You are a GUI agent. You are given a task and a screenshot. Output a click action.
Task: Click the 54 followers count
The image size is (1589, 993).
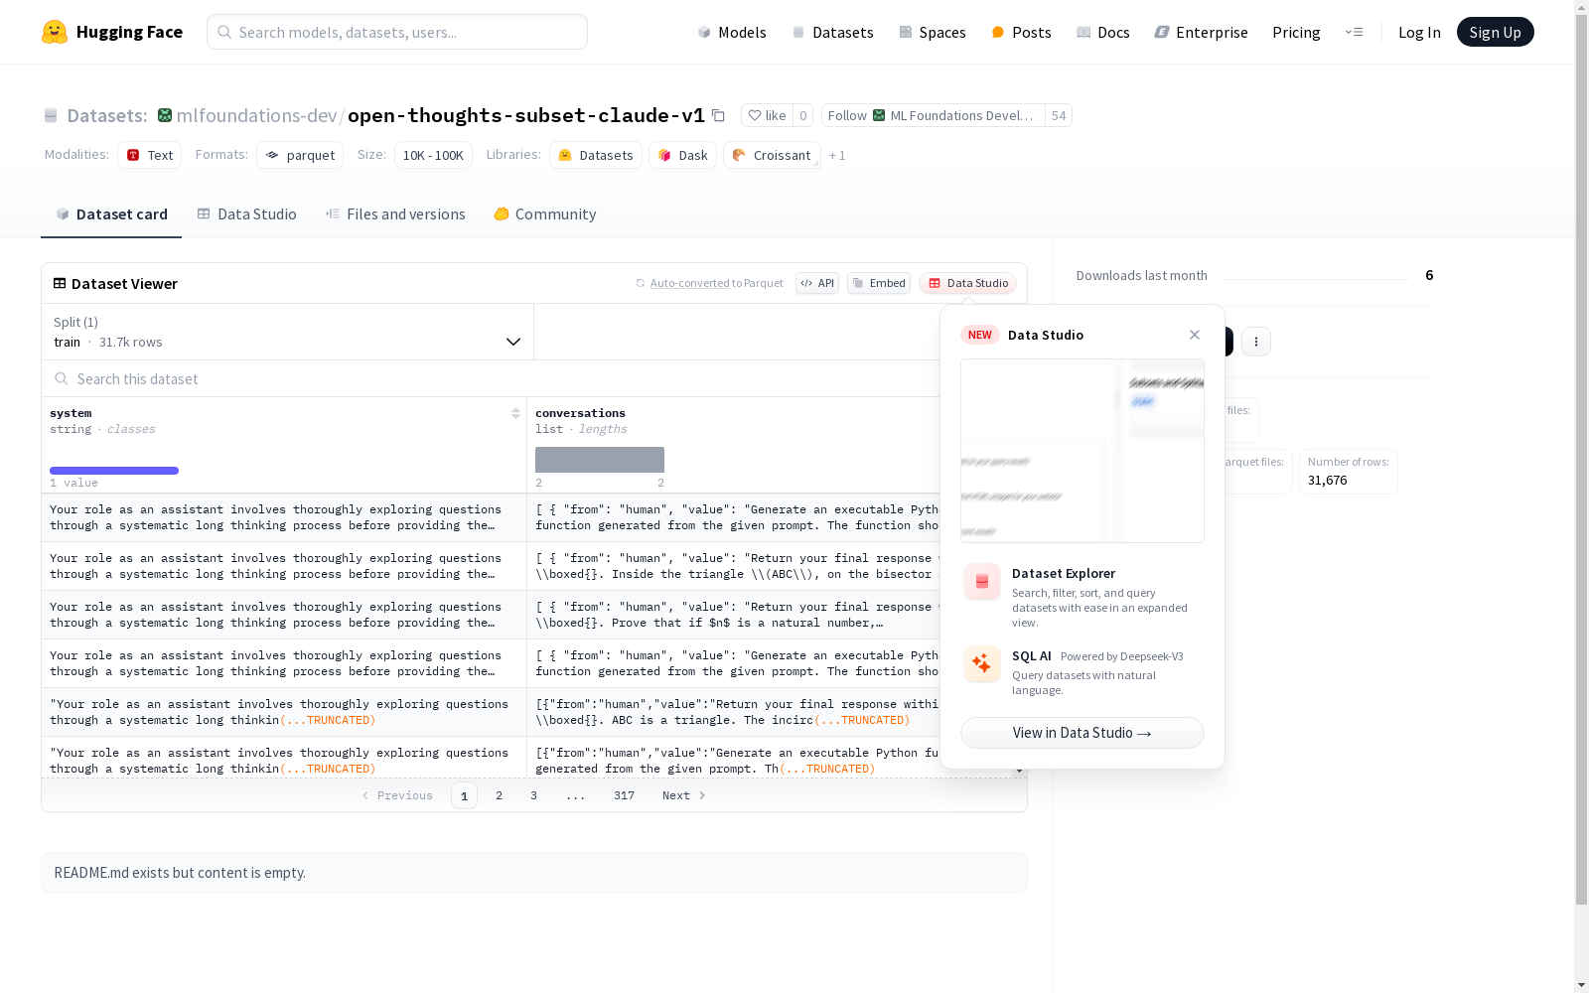1059,115
